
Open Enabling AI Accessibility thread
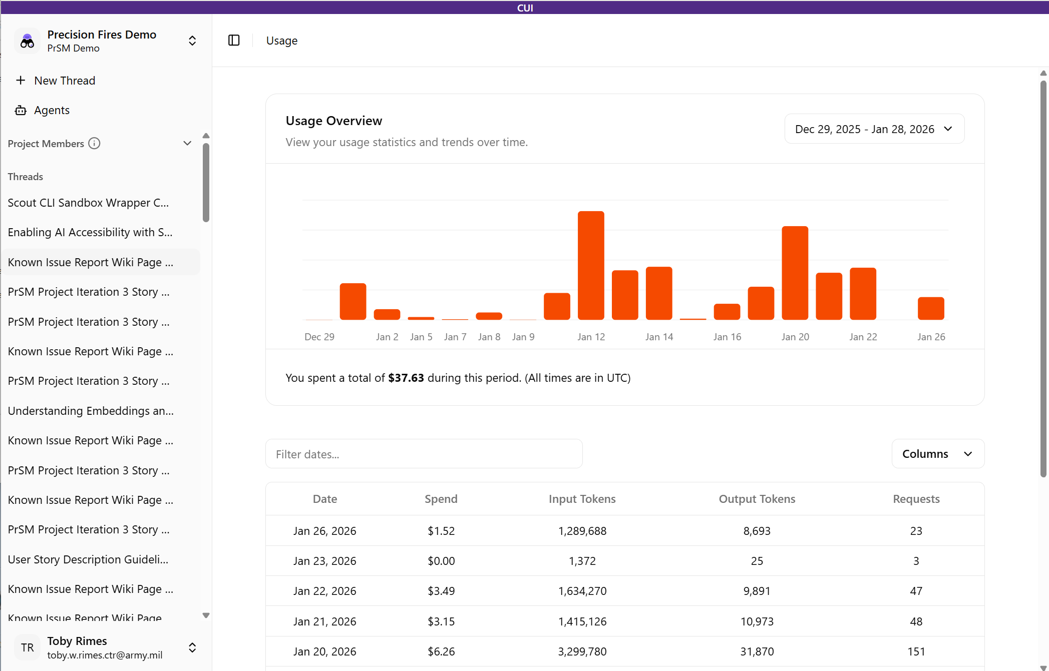[90, 232]
